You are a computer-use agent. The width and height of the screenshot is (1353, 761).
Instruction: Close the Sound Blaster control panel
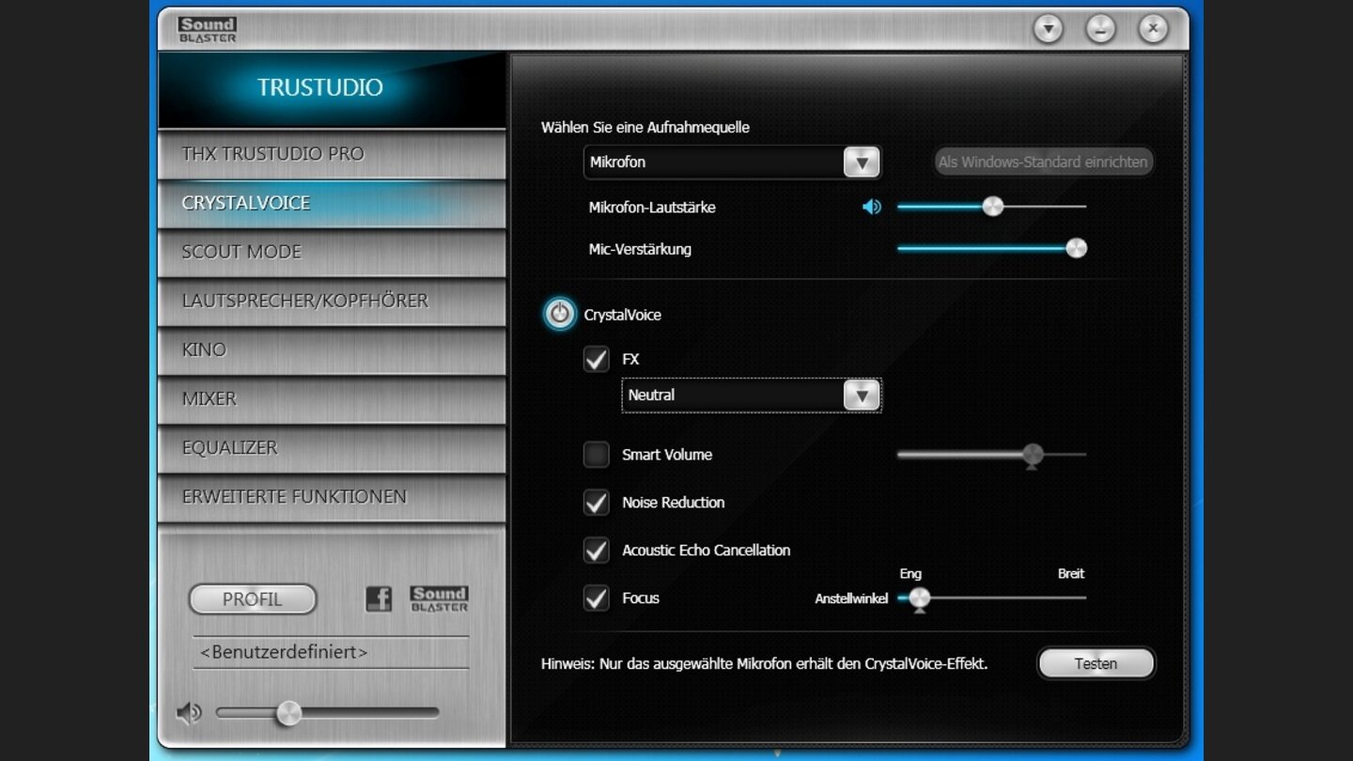click(x=1153, y=28)
